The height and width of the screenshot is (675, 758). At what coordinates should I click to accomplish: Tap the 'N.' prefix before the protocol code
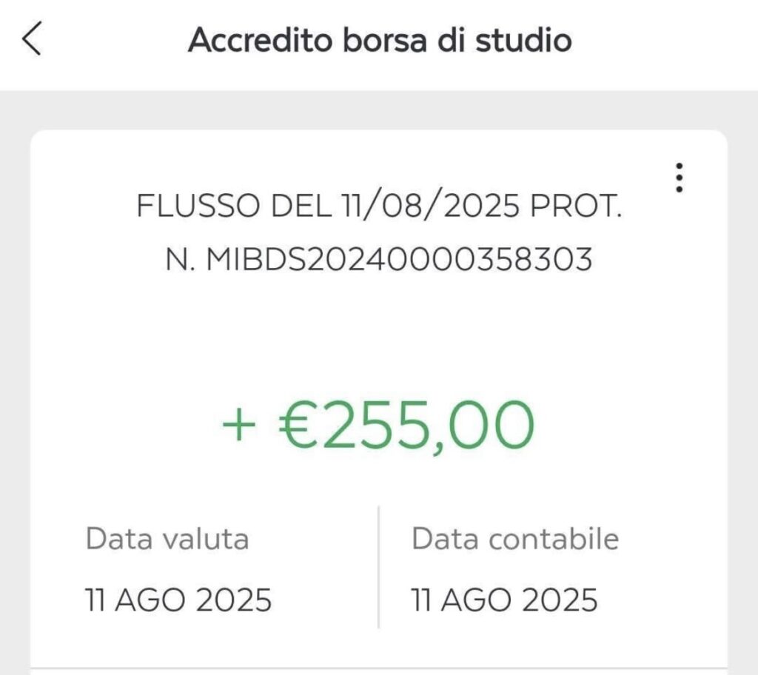179,259
